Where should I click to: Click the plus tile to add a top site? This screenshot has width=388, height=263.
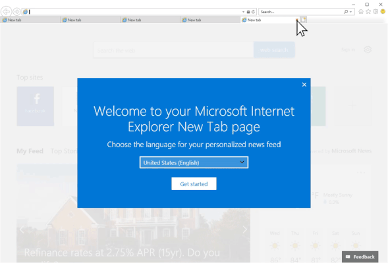[353, 107]
